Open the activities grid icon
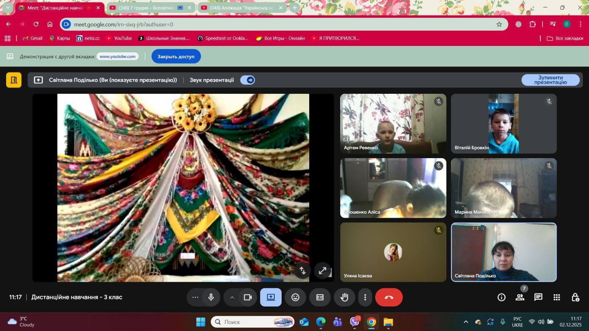The width and height of the screenshot is (589, 331). click(x=557, y=297)
